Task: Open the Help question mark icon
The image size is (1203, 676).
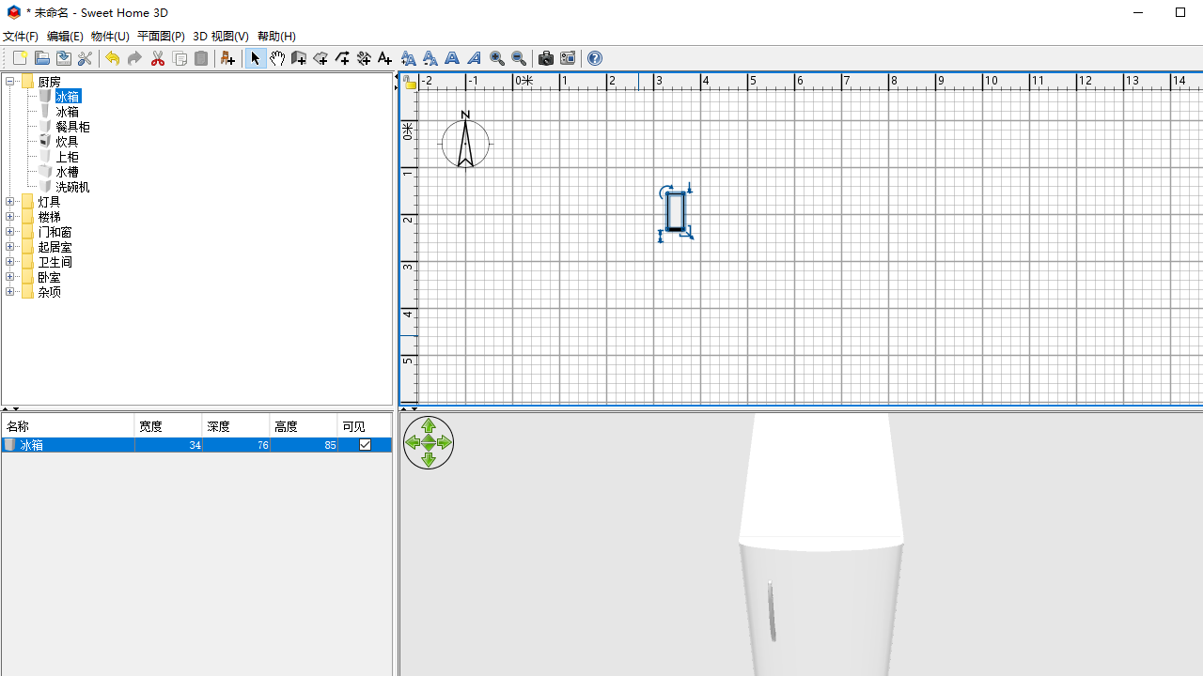Action: [594, 58]
